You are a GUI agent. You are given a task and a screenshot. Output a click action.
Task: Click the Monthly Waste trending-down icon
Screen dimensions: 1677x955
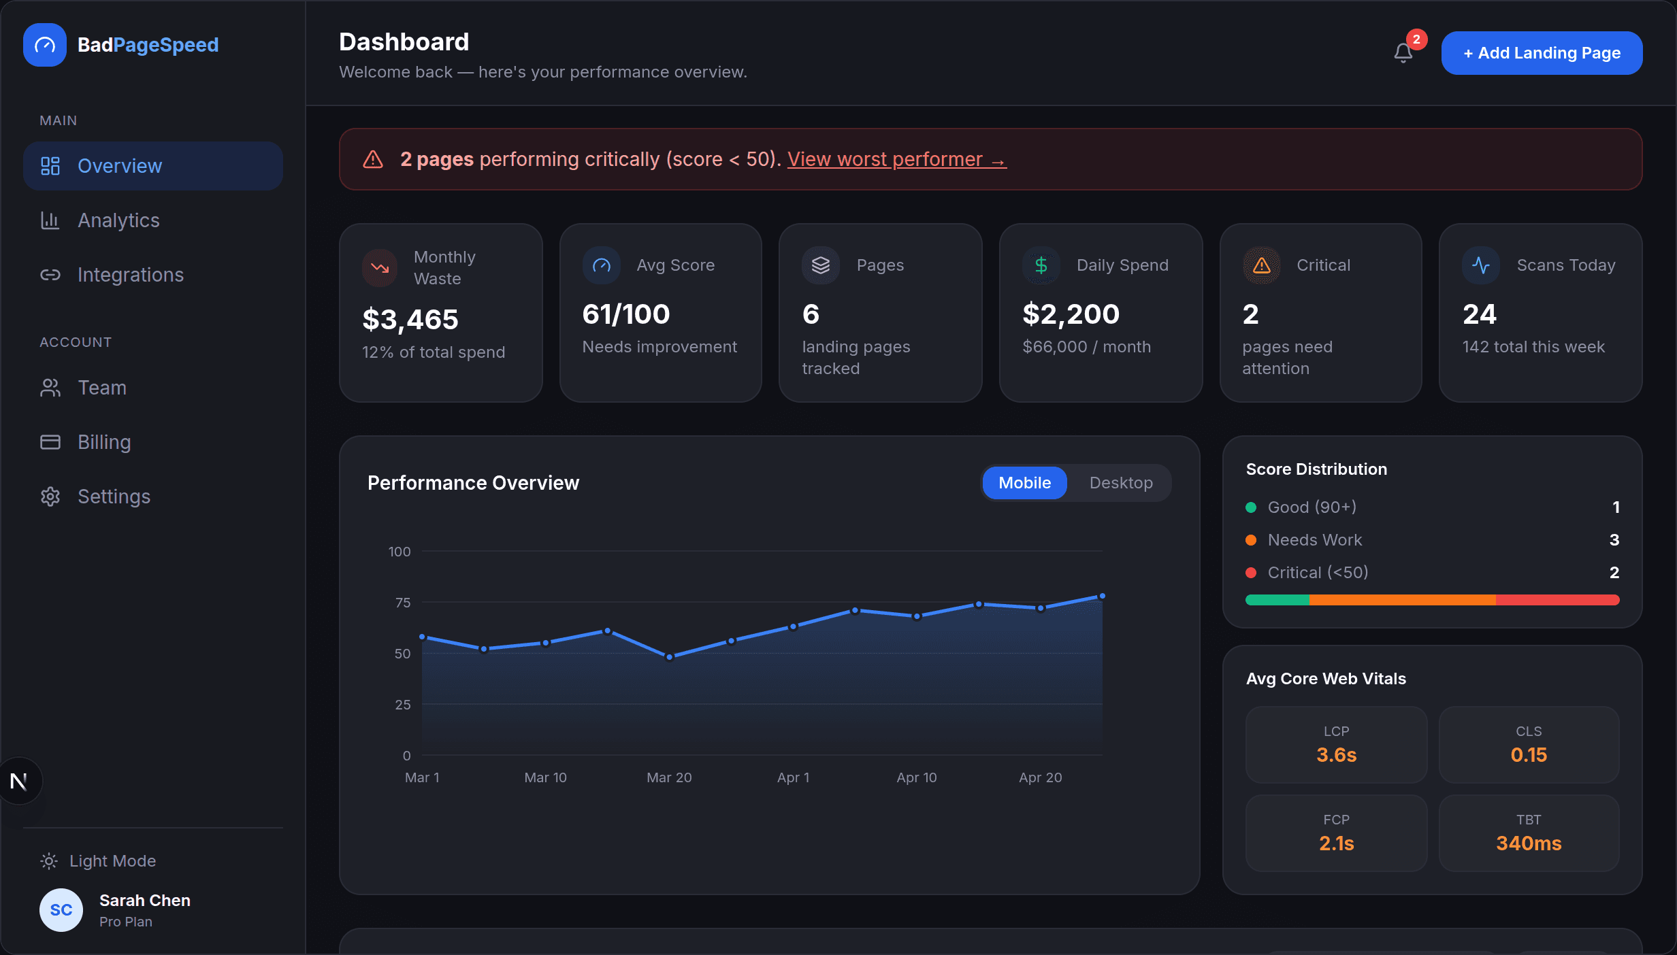pos(380,268)
